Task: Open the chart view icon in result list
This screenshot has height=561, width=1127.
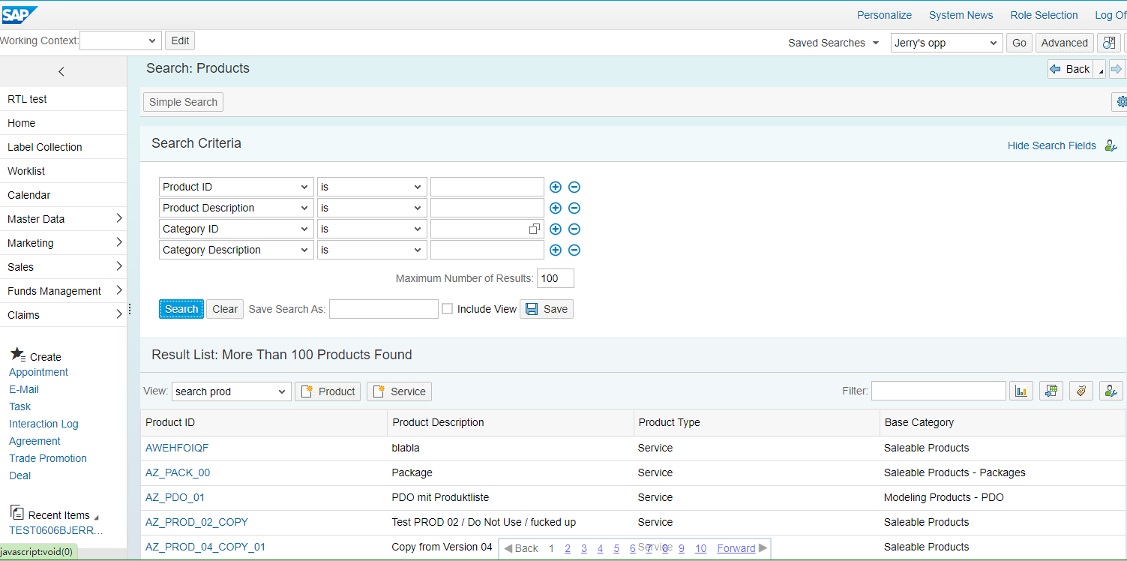Action: tap(1021, 391)
